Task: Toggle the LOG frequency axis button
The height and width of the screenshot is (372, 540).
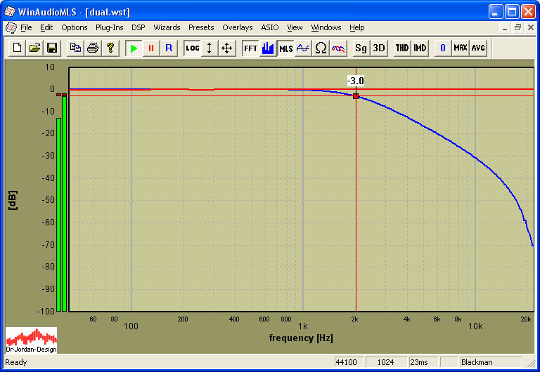Action: (x=193, y=48)
